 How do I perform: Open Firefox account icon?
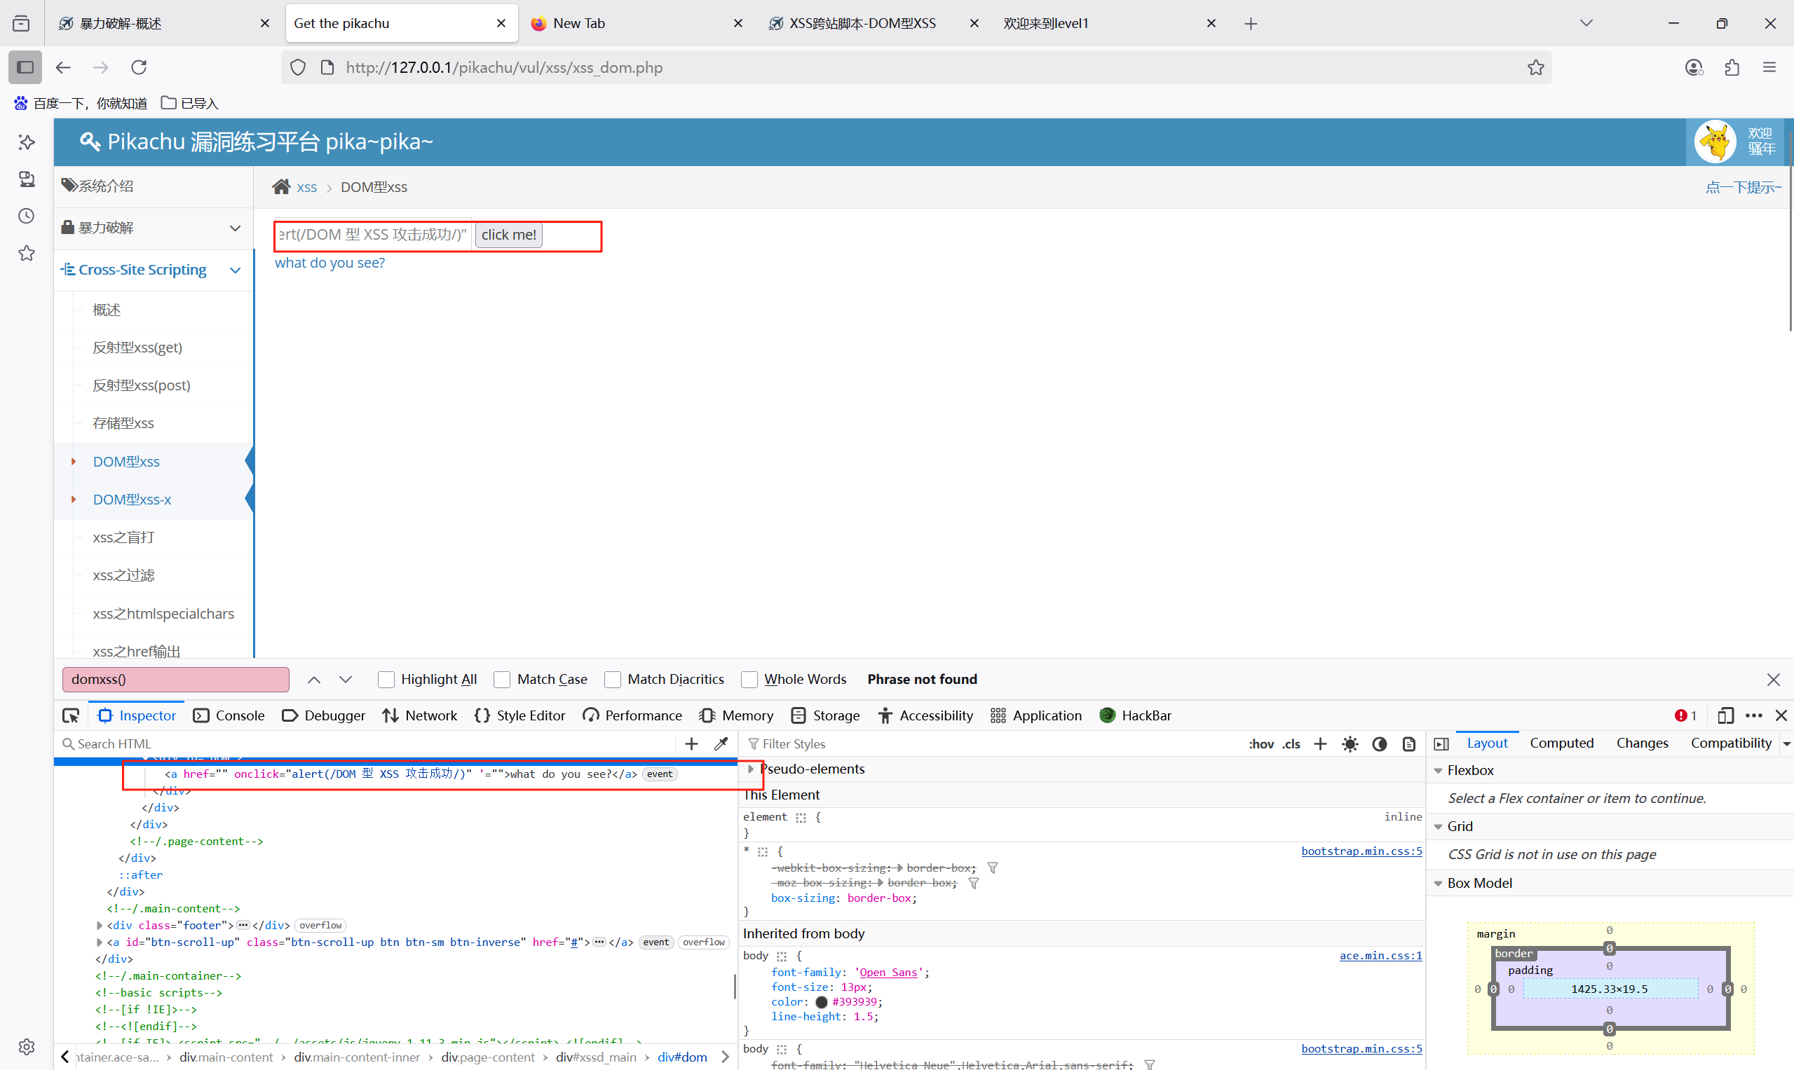tap(1694, 67)
